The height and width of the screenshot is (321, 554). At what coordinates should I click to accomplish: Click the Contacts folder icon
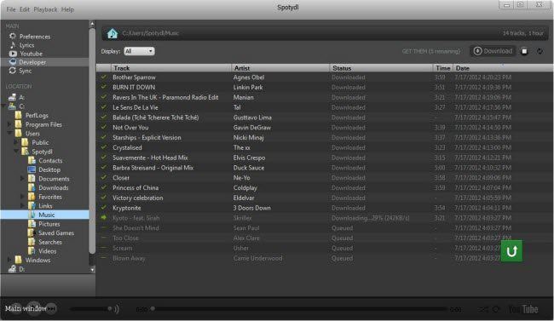point(32,160)
